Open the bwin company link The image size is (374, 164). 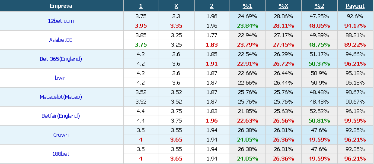(61, 78)
